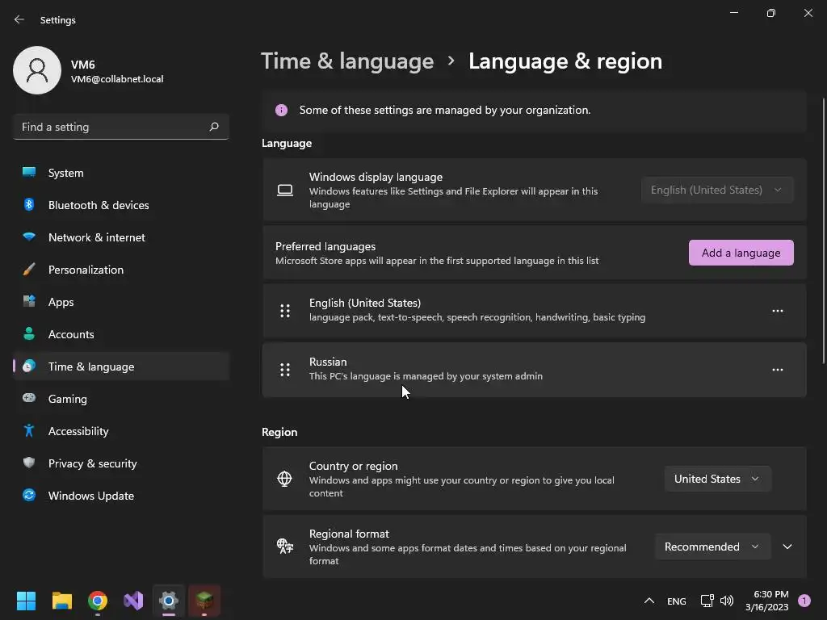Image resolution: width=827 pixels, height=620 pixels.
Task: Click the laptop icon for display language
Action: tap(285, 190)
